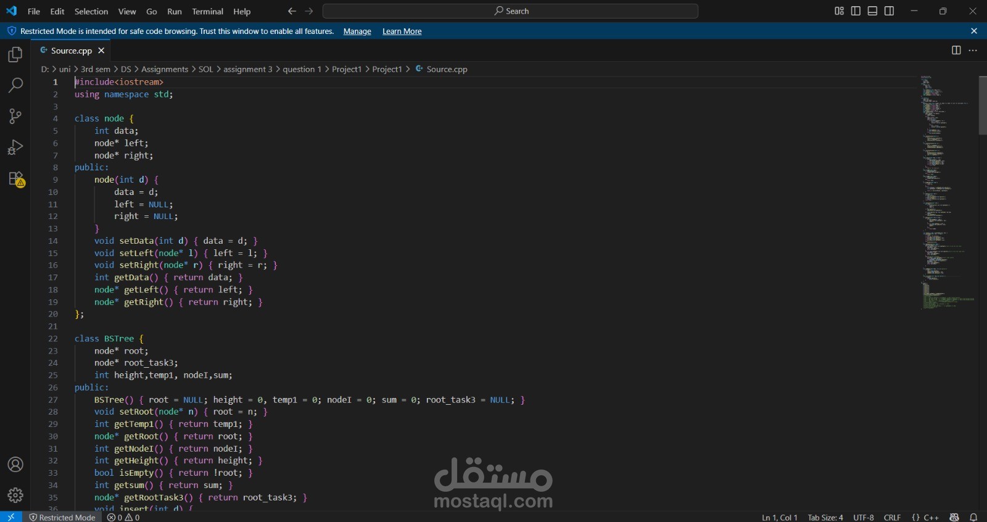Image resolution: width=987 pixels, height=522 pixels.
Task: Open errors and warnings in status bar
Action: pyautogui.click(x=123, y=517)
